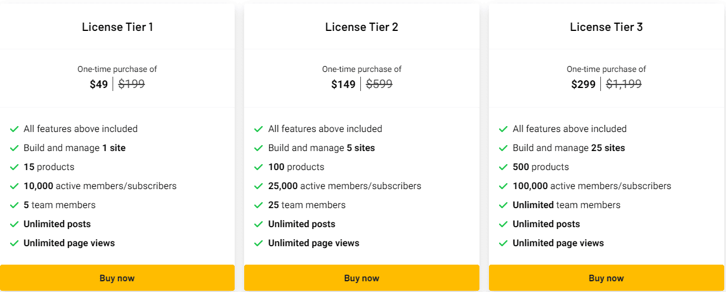Click checkmark beside Tier 3 'Unlimited page views'
This screenshot has width=726, height=292.
pos(503,243)
